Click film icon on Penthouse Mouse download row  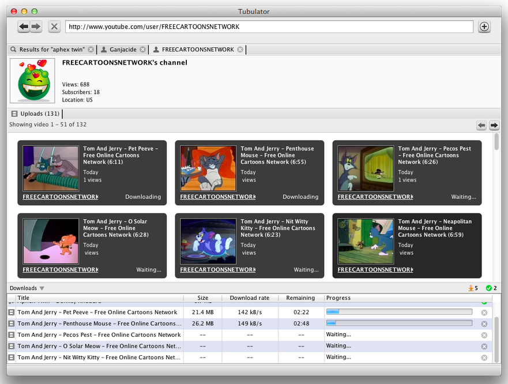[12, 323]
